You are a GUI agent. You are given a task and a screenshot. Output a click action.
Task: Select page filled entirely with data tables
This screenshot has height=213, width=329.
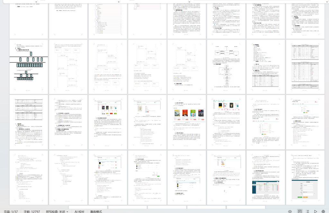(x=305, y=67)
